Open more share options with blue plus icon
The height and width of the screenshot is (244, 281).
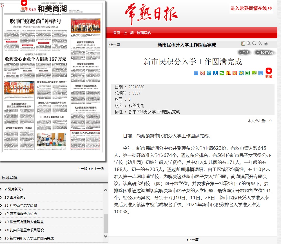tap(196, 73)
